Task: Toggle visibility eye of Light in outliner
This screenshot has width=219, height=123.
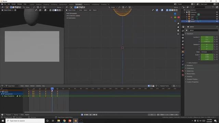Action: (217, 17)
